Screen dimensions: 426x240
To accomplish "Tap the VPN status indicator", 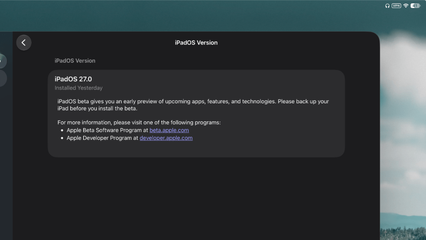I will [x=396, y=6].
